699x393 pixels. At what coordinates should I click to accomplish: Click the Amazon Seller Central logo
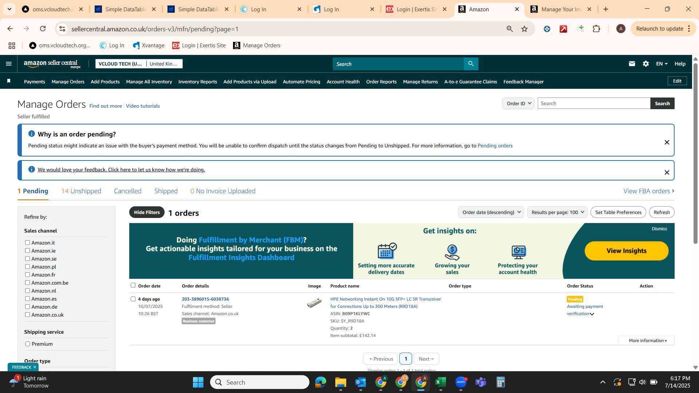[52, 64]
